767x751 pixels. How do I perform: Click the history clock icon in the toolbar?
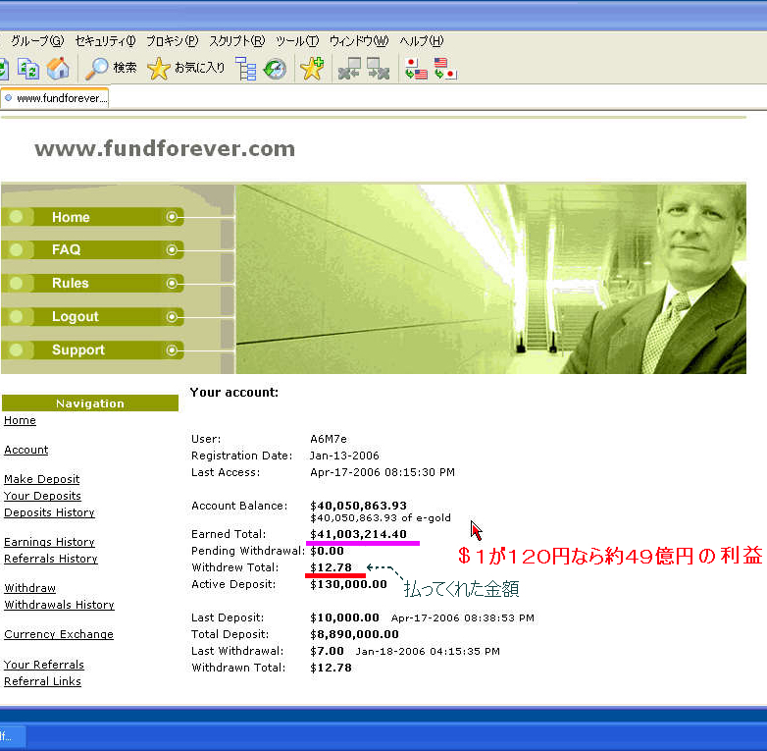coord(275,69)
